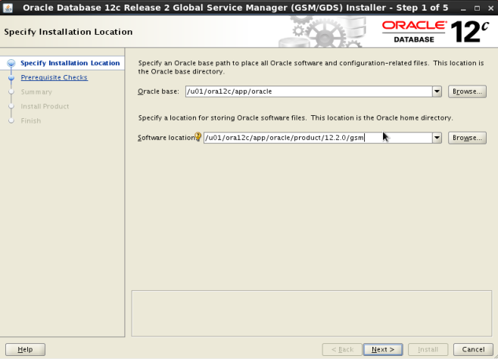Click the Summary step in the sidebar
This screenshot has height=359, width=498.
[x=36, y=92]
